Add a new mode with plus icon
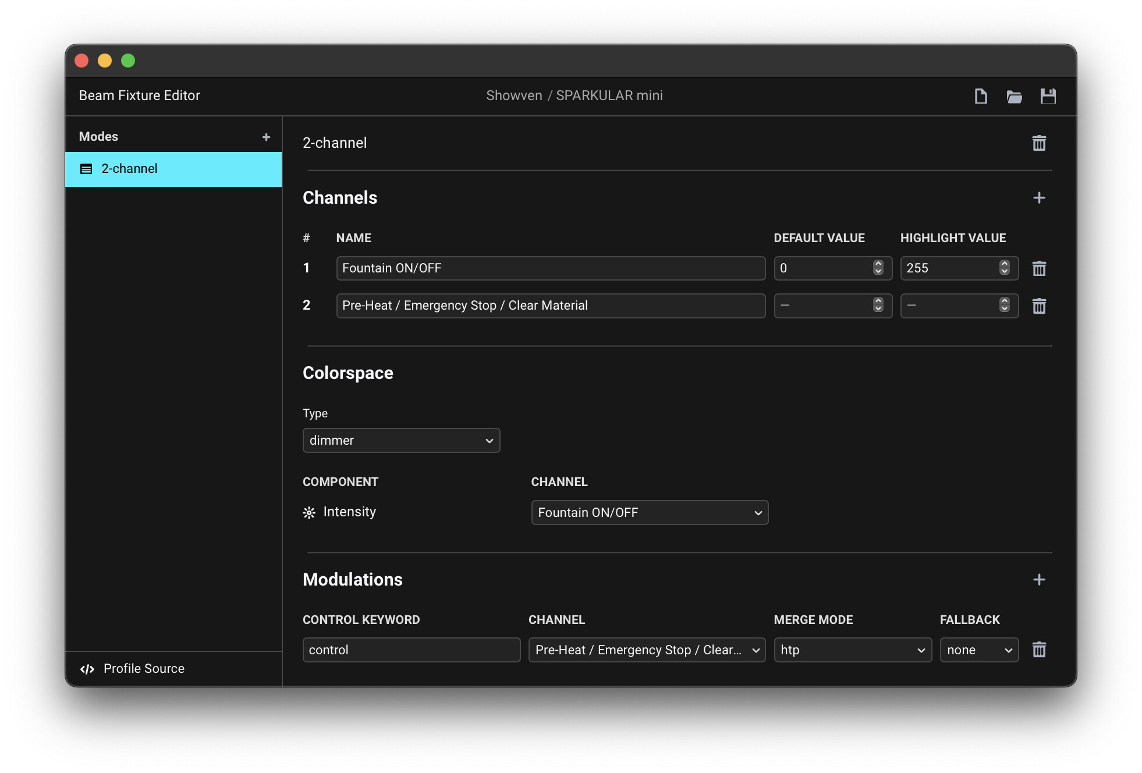 pos(266,137)
